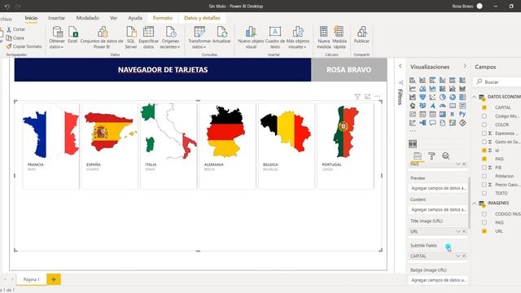Open the Ver ribbon tab
Screen dimensions: 521x293
pyautogui.click(x=113, y=18)
